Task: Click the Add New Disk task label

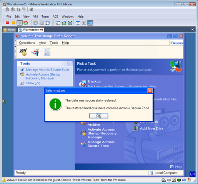Action: [x=151, y=128]
